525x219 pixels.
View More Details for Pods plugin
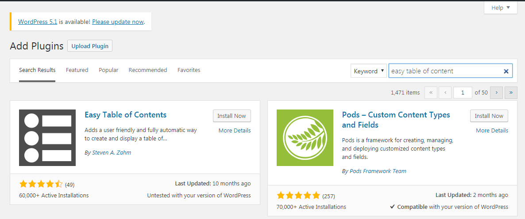(492, 131)
